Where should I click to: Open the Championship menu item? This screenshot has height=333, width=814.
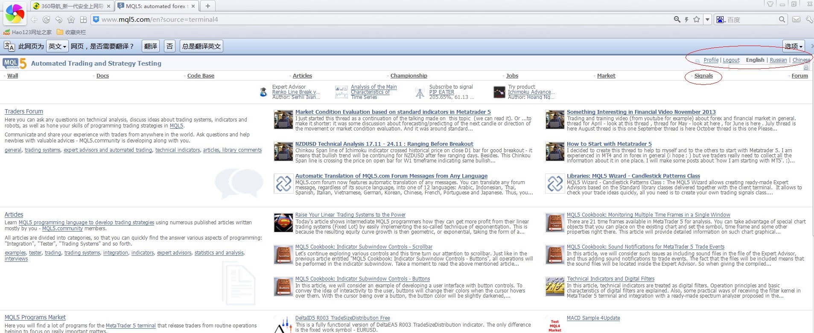pyautogui.click(x=408, y=76)
